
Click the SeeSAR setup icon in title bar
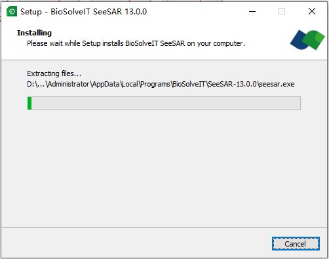(12, 11)
